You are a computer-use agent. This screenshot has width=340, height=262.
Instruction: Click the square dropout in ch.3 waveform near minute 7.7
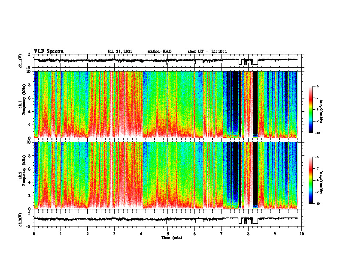(x=240, y=221)
